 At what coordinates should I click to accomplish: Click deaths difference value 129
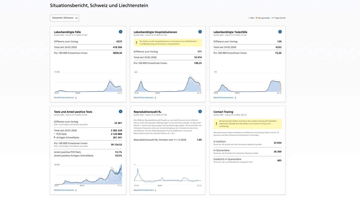pyautogui.click(x=279, y=42)
